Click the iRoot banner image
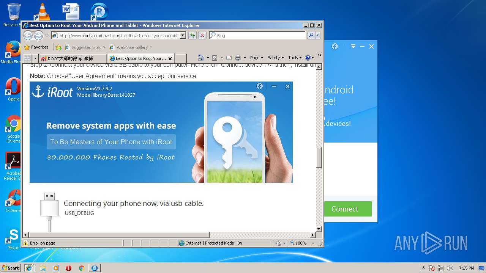The height and width of the screenshot is (273, 486). click(161, 132)
